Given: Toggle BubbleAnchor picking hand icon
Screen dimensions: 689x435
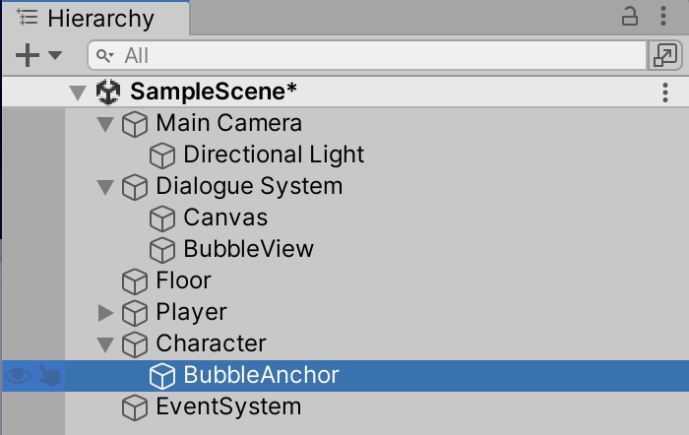Looking at the screenshot, I should 49,376.
